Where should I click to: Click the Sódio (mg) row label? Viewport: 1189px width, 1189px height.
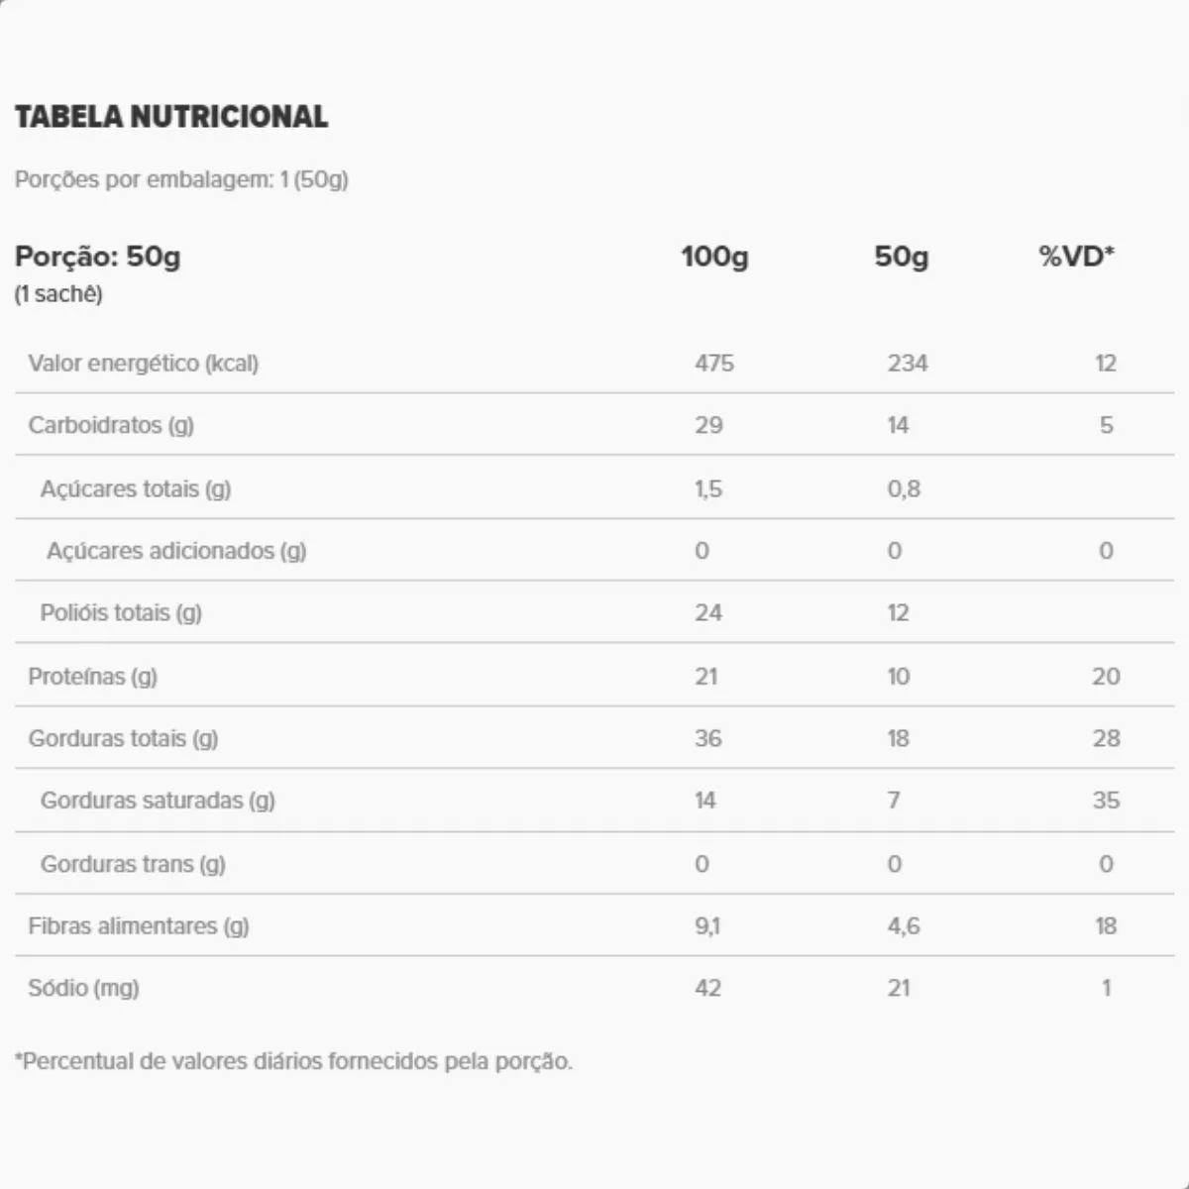83,988
